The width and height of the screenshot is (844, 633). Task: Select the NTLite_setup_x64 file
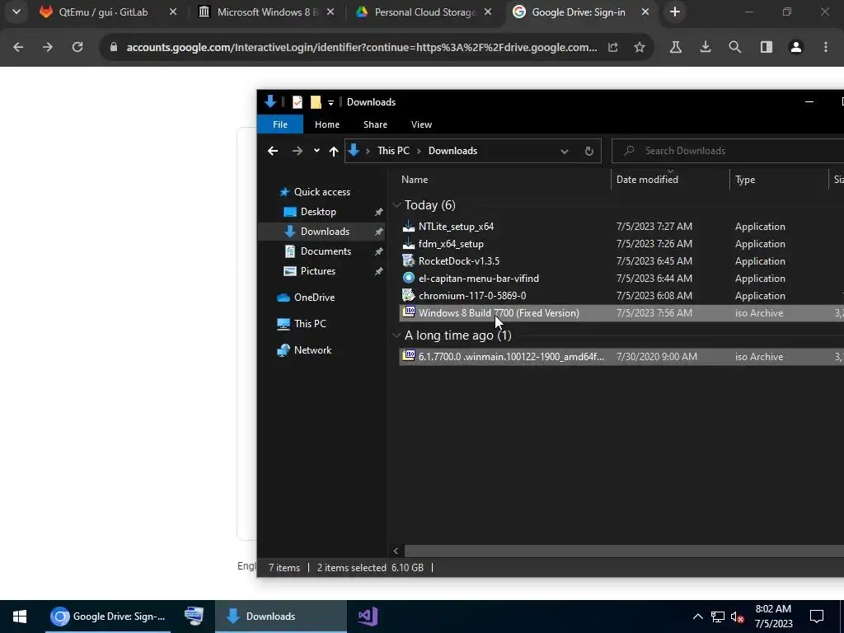pos(456,227)
